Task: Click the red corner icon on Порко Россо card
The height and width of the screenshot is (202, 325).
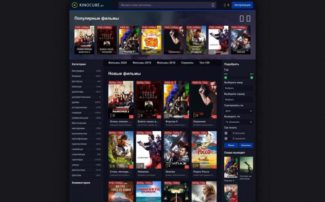Action: pos(214,167)
